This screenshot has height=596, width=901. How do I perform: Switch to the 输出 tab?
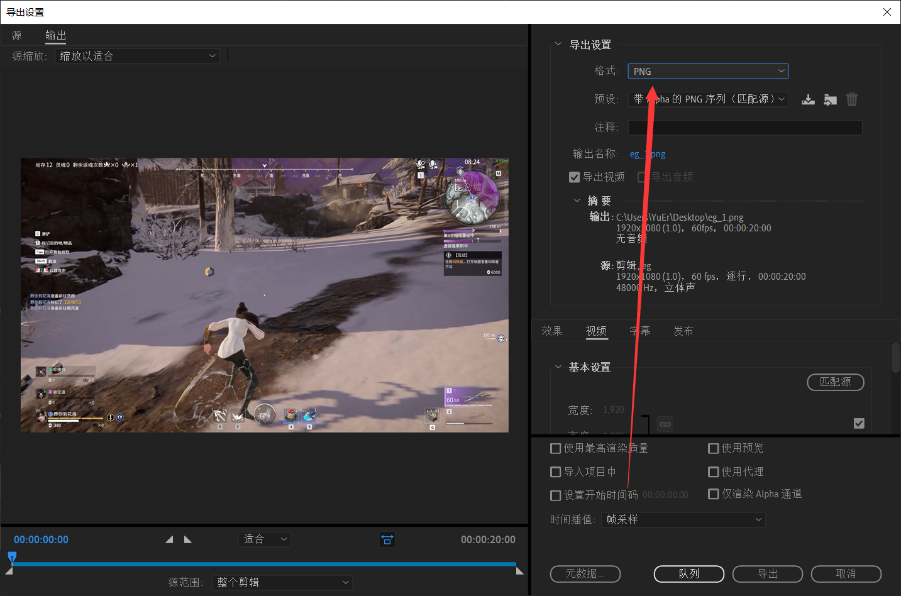click(x=55, y=35)
